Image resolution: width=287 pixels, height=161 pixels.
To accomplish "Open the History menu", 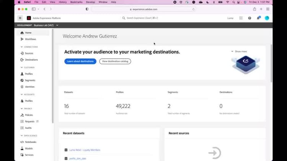I will pos(63,2).
